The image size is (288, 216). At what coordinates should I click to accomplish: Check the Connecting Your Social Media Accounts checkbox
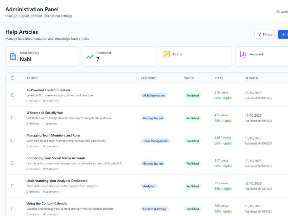click(13, 163)
